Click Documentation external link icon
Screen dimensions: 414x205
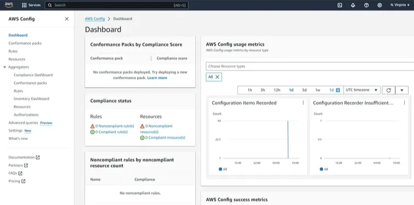(38, 157)
